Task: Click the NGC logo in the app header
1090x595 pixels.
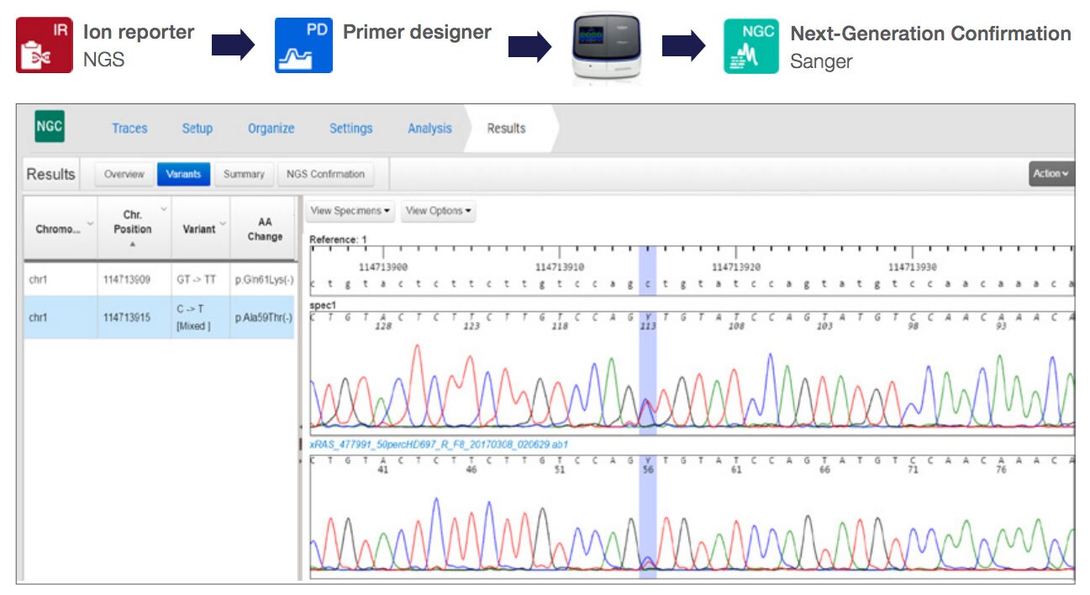Action: [x=50, y=128]
